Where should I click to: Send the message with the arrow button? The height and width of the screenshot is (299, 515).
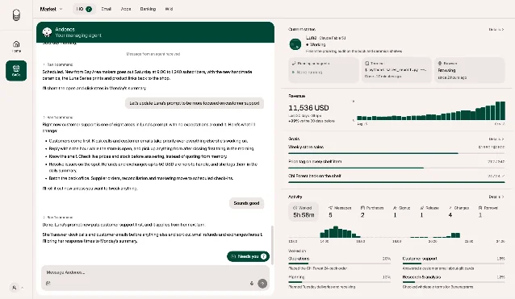[x=262, y=283]
